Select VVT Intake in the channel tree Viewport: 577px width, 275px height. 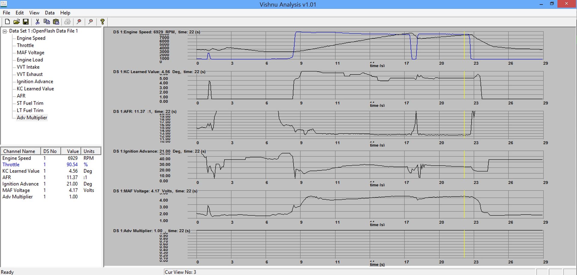[x=28, y=67]
